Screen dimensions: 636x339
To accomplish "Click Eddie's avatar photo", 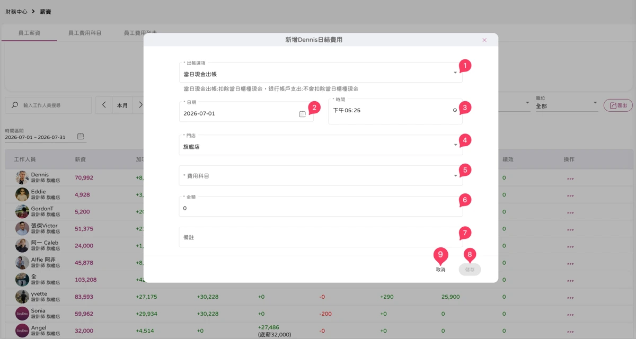I will pos(22,195).
